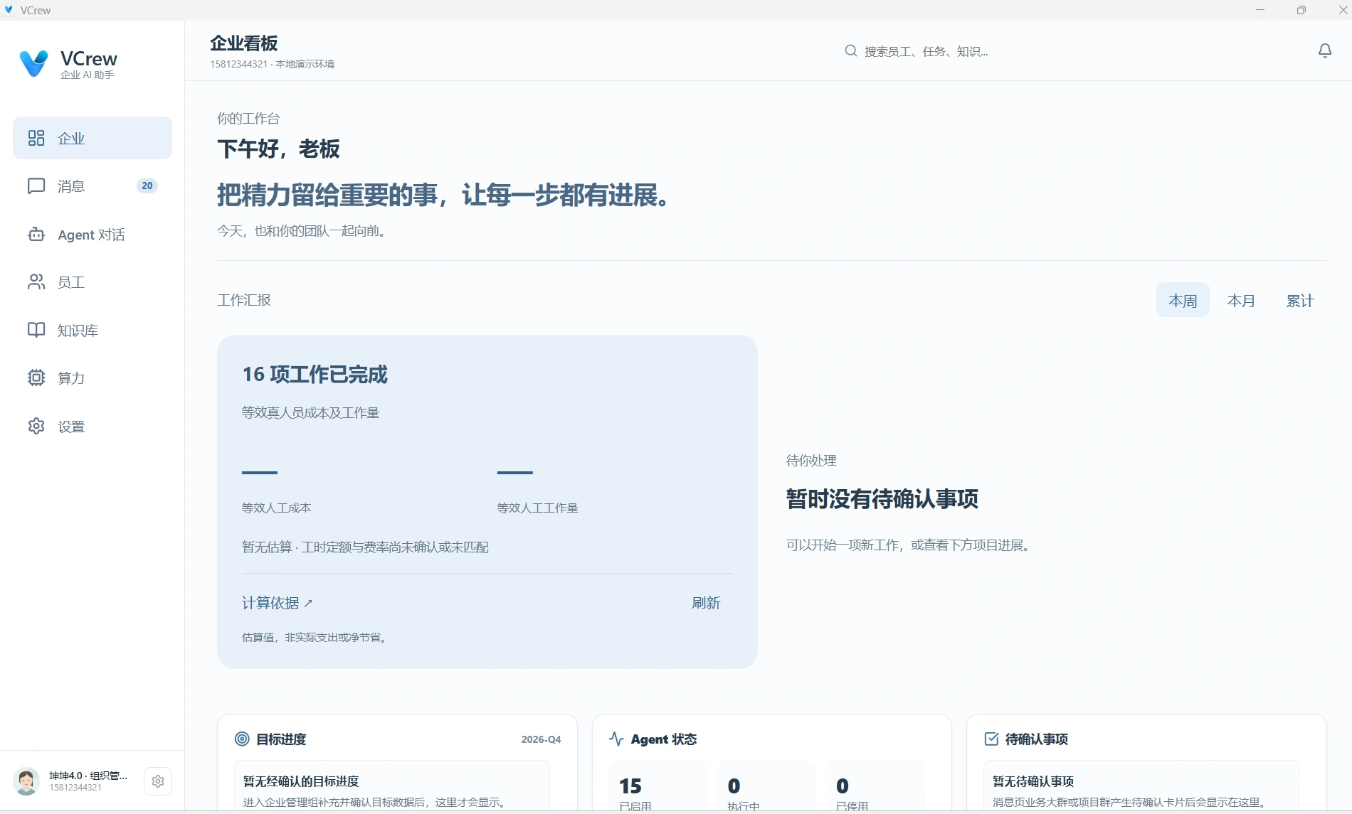Image resolution: width=1352 pixels, height=814 pixels.
Task: Click the 0 已停用 agent count
Action: (x=876, y=786)
